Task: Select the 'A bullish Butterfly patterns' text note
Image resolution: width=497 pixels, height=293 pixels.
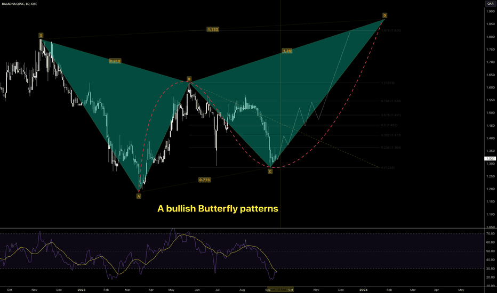Action: (x=218, y=208)
